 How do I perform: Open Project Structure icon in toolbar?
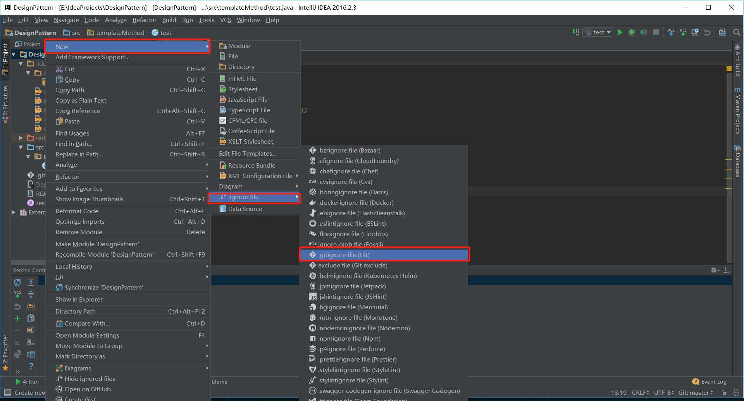coord(722,33)
